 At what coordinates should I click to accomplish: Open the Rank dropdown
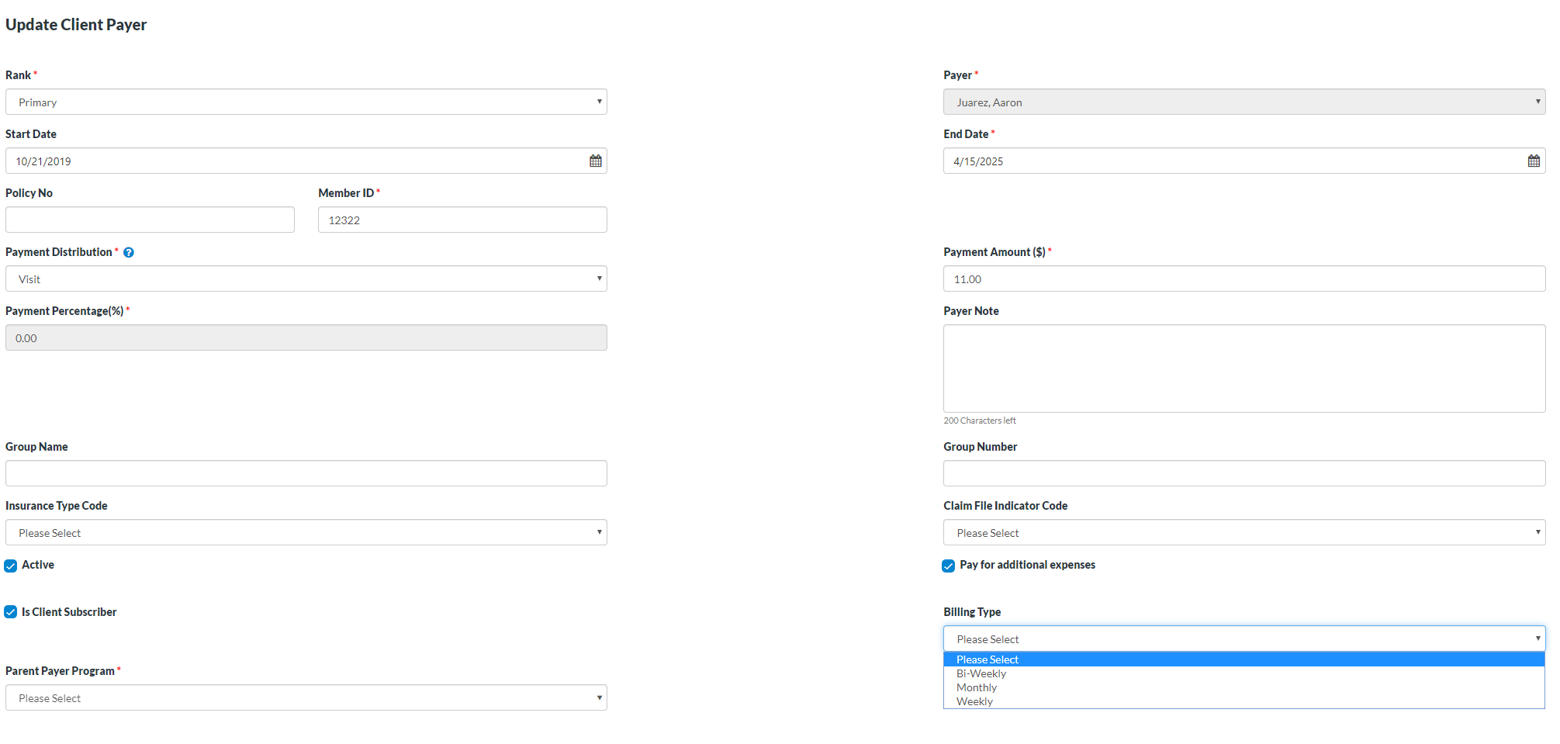click(x=306, y=102)
